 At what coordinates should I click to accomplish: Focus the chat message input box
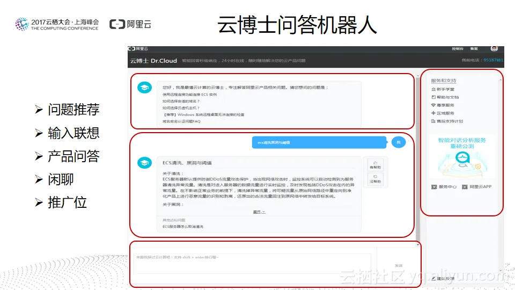point(252,264)
